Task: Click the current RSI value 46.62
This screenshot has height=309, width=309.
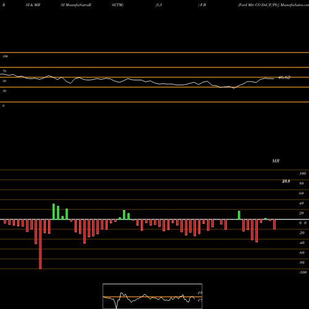Action: (x=284, y=77)
